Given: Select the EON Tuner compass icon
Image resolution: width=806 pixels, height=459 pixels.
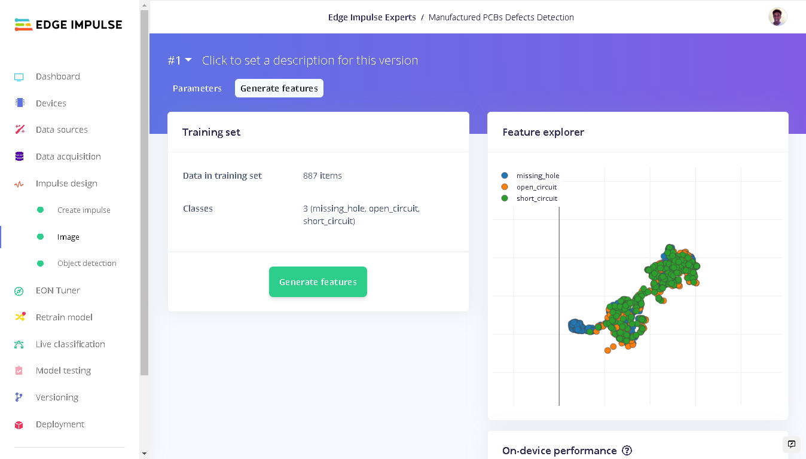Looking at the screenshot, I should click(x=19, y=290).
